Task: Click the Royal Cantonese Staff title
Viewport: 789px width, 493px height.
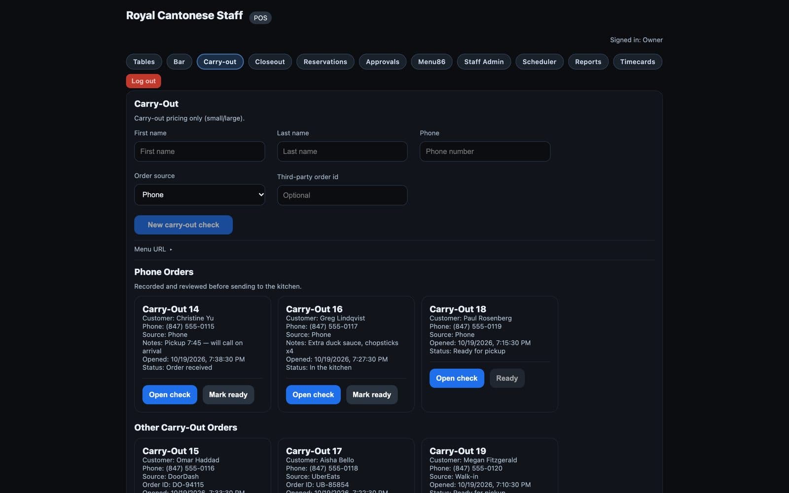Action: (184, 15)
